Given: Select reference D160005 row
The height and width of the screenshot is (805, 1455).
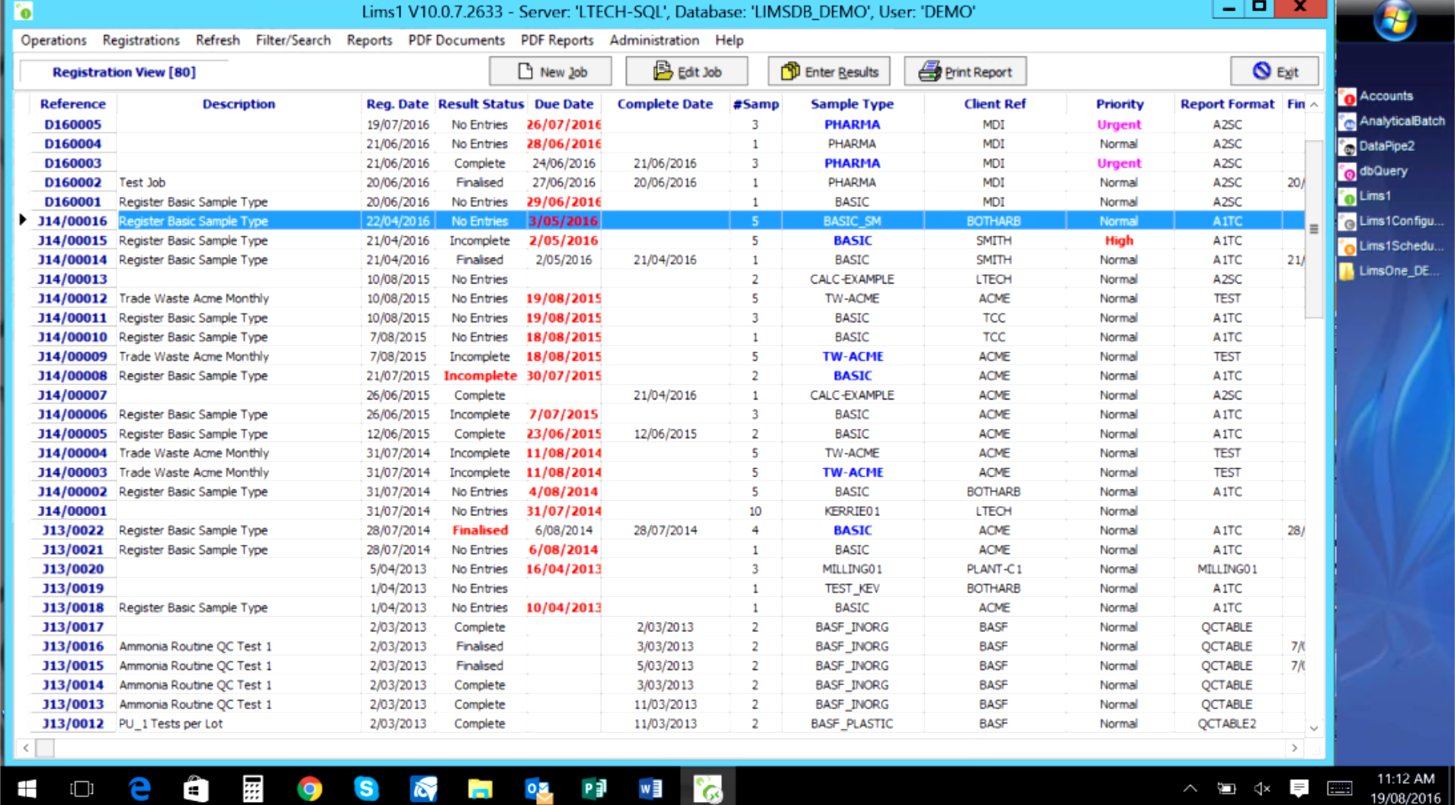Looking at the screenshot, I should click(x=667, y=124).
